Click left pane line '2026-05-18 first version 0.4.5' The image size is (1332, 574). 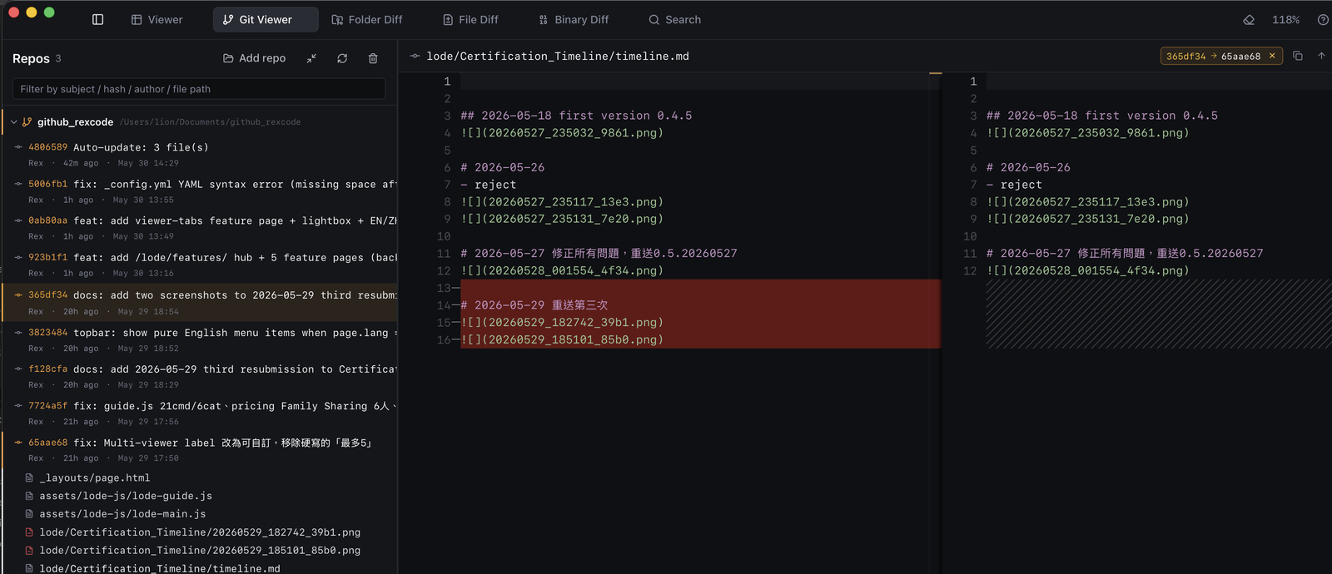[x=576, y=116]
